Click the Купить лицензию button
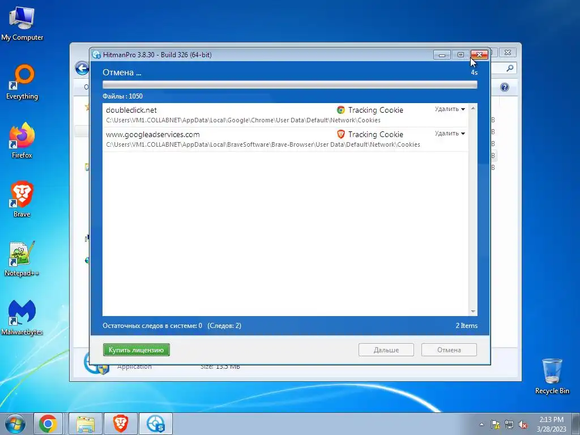 pyautogui.click(x=136, y=350)
